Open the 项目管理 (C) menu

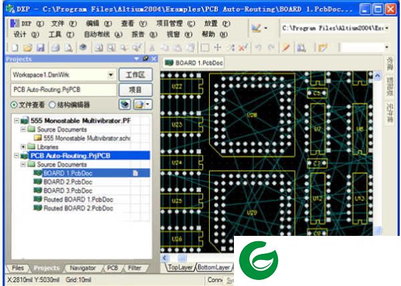coord(176,23)
